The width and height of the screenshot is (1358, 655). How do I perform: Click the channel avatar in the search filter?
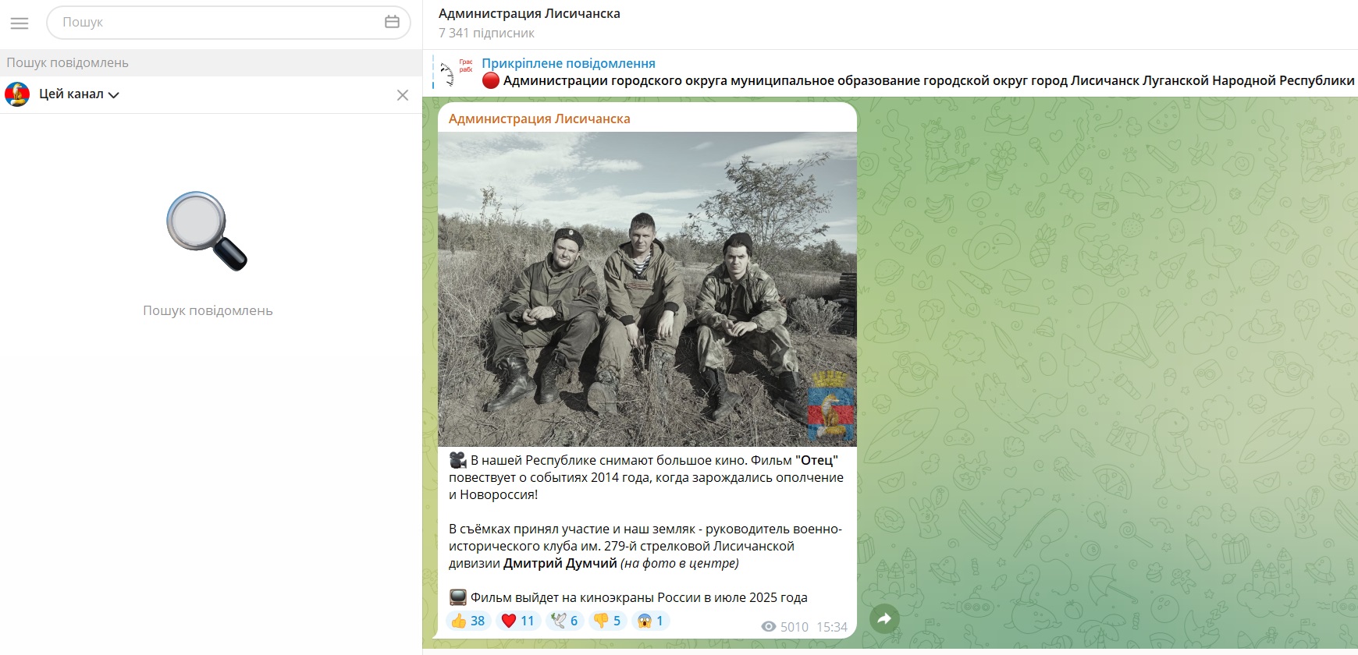17,94
